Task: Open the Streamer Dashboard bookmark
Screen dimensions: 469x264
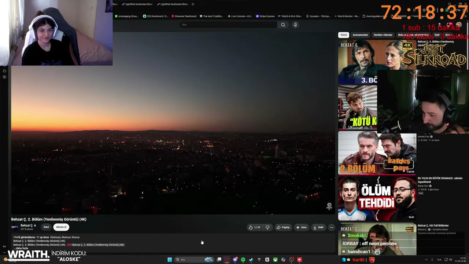Action: tap(184, 16)
